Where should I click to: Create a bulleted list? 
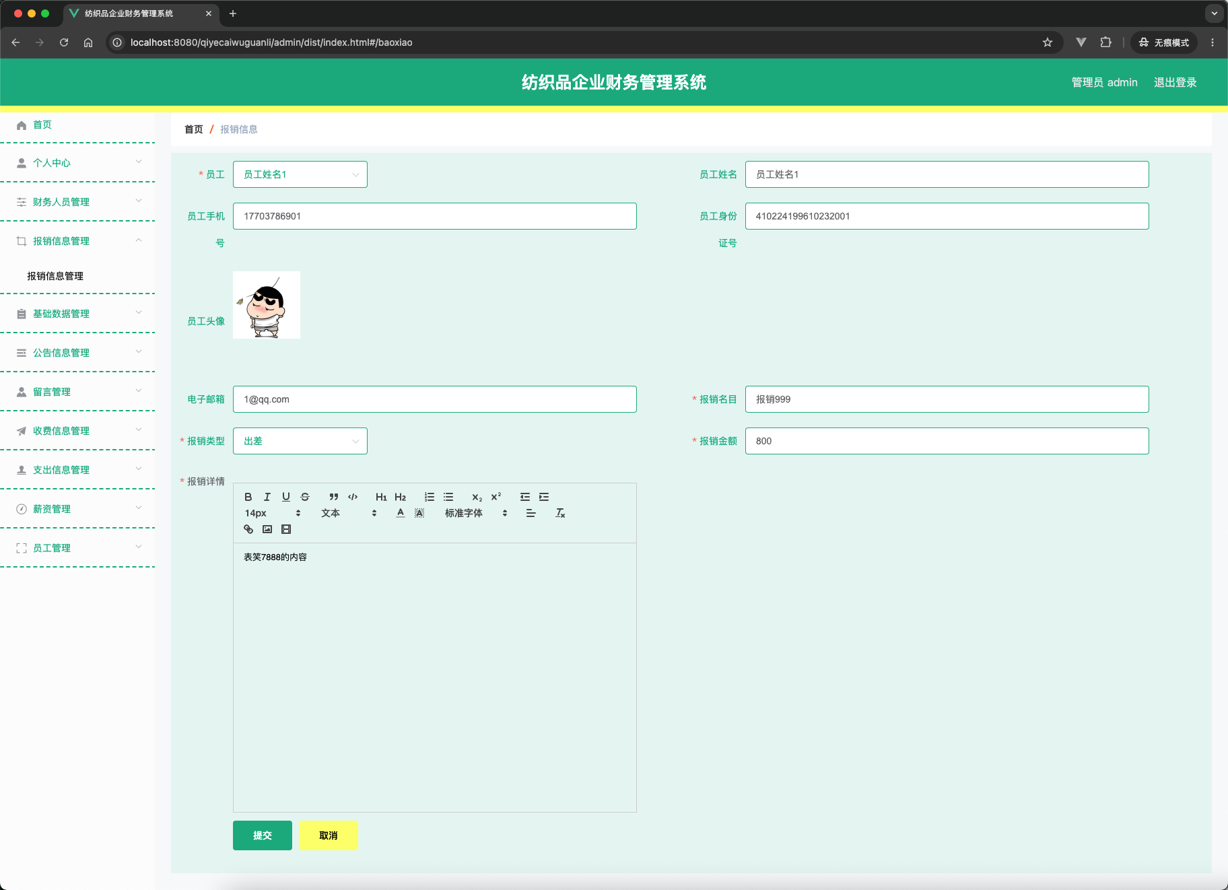point(448,497)
